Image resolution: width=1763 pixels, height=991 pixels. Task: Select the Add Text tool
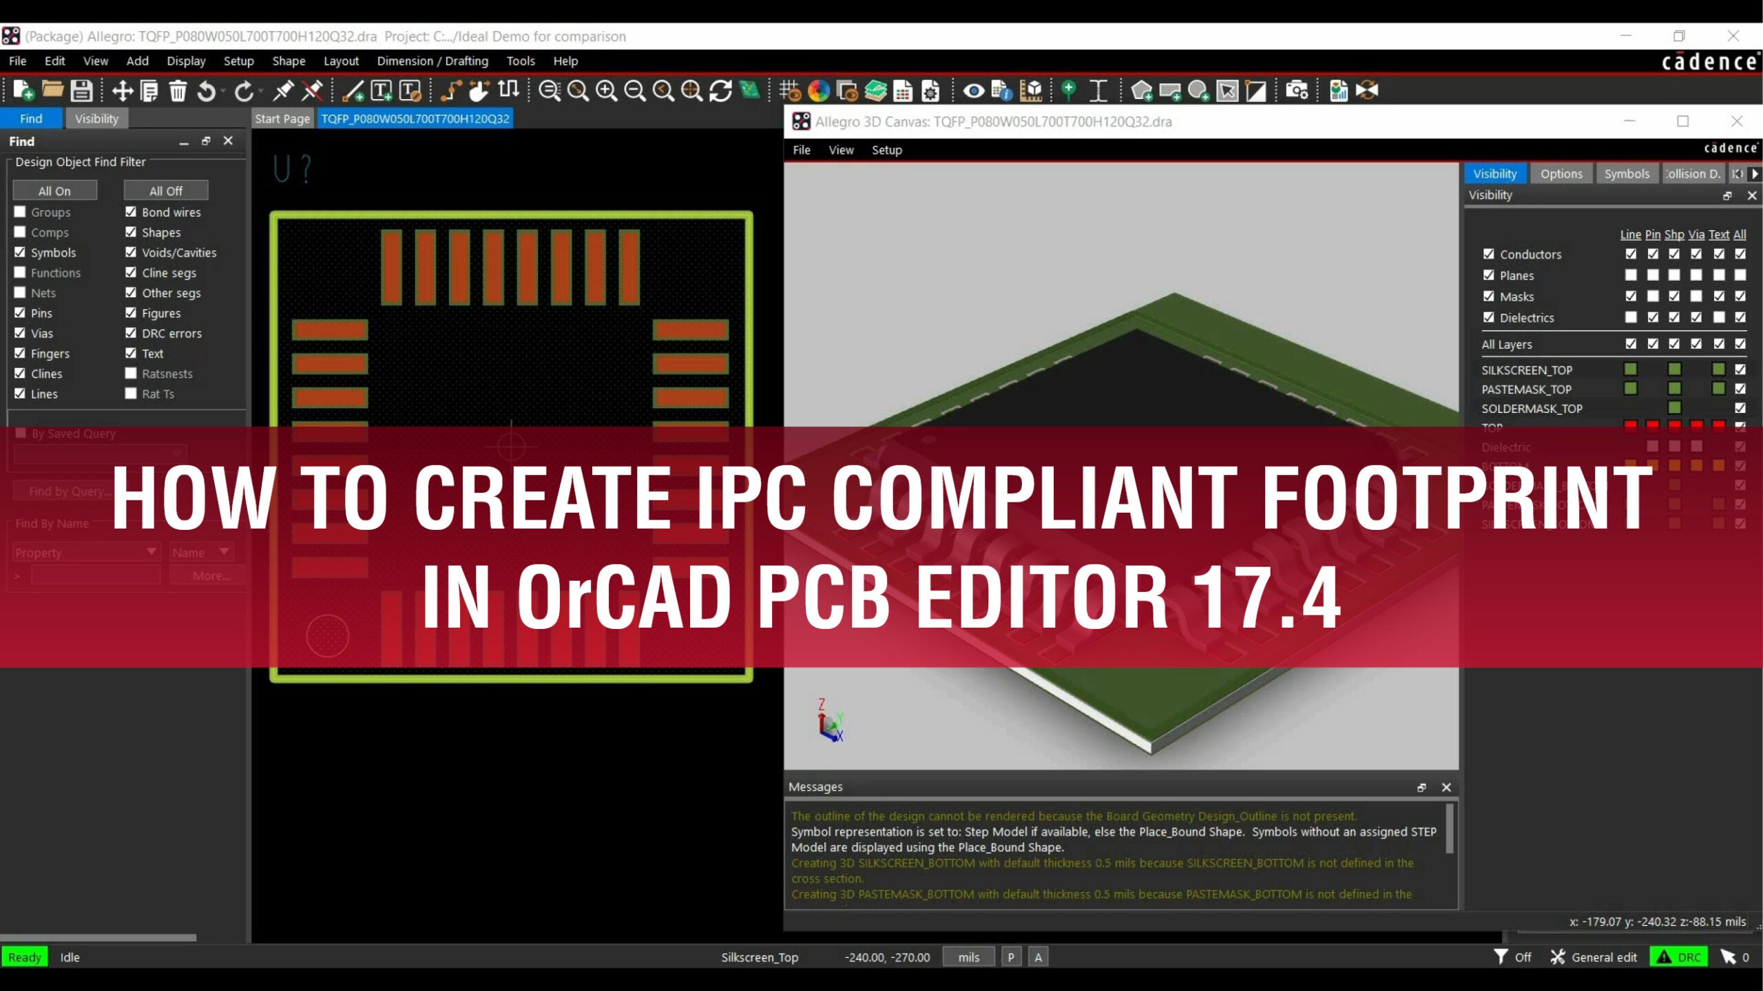382,90
